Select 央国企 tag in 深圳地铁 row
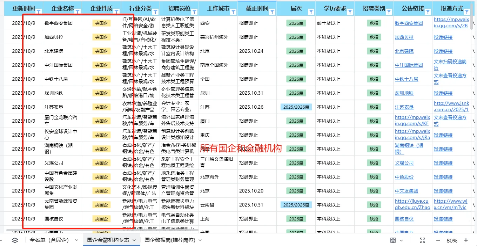477x246 pixels. click(x=101, y=93)
